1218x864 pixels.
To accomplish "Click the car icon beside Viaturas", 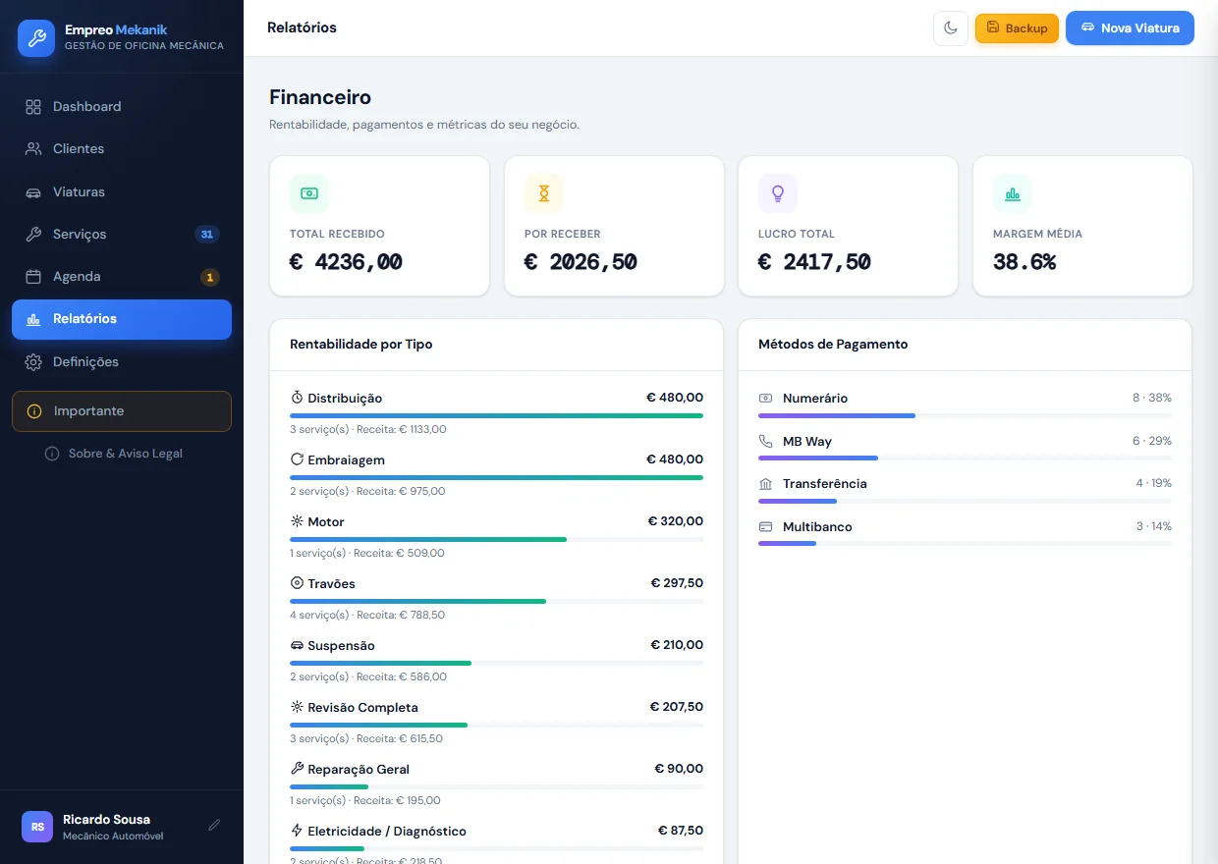I will coord(33,192).
